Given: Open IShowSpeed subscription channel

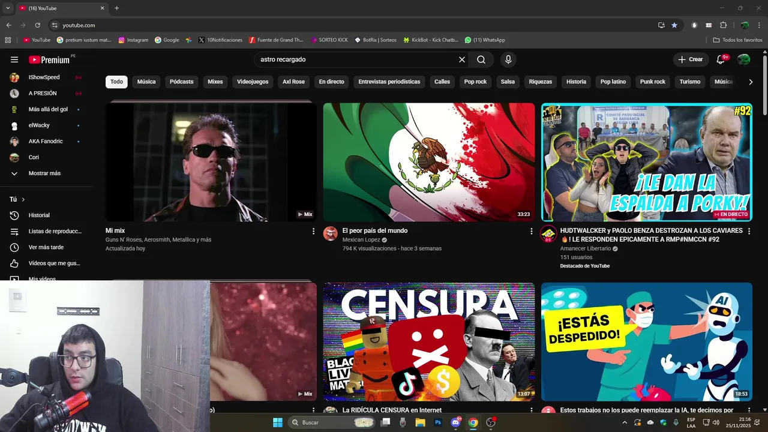Looking at the screenshot, I should pos(44,77).
